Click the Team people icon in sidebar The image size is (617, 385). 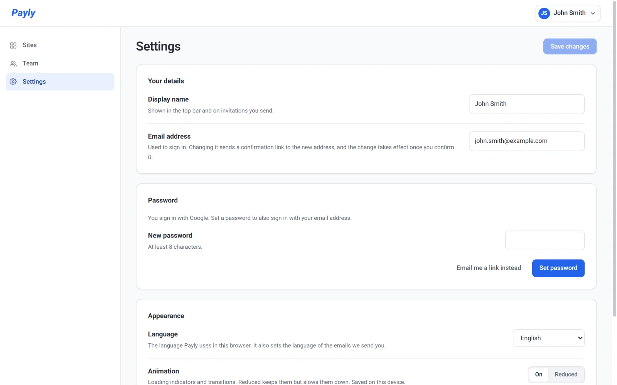[x=13, y=64]
